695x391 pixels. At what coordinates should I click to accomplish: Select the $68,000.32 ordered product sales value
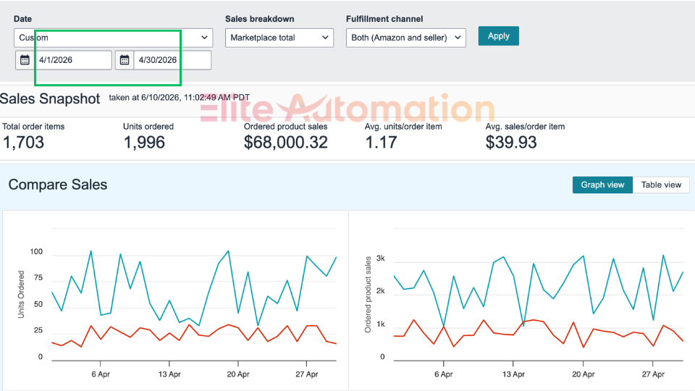(286, 143)
